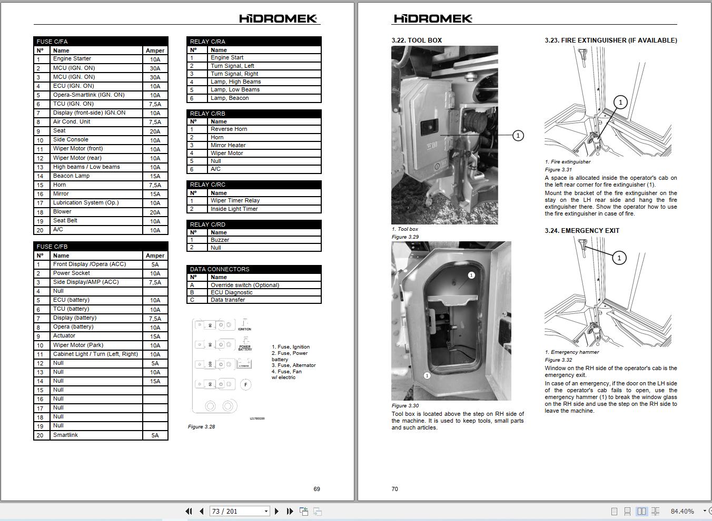Click the Wiper Motor (Park) row

click(101, 345)
